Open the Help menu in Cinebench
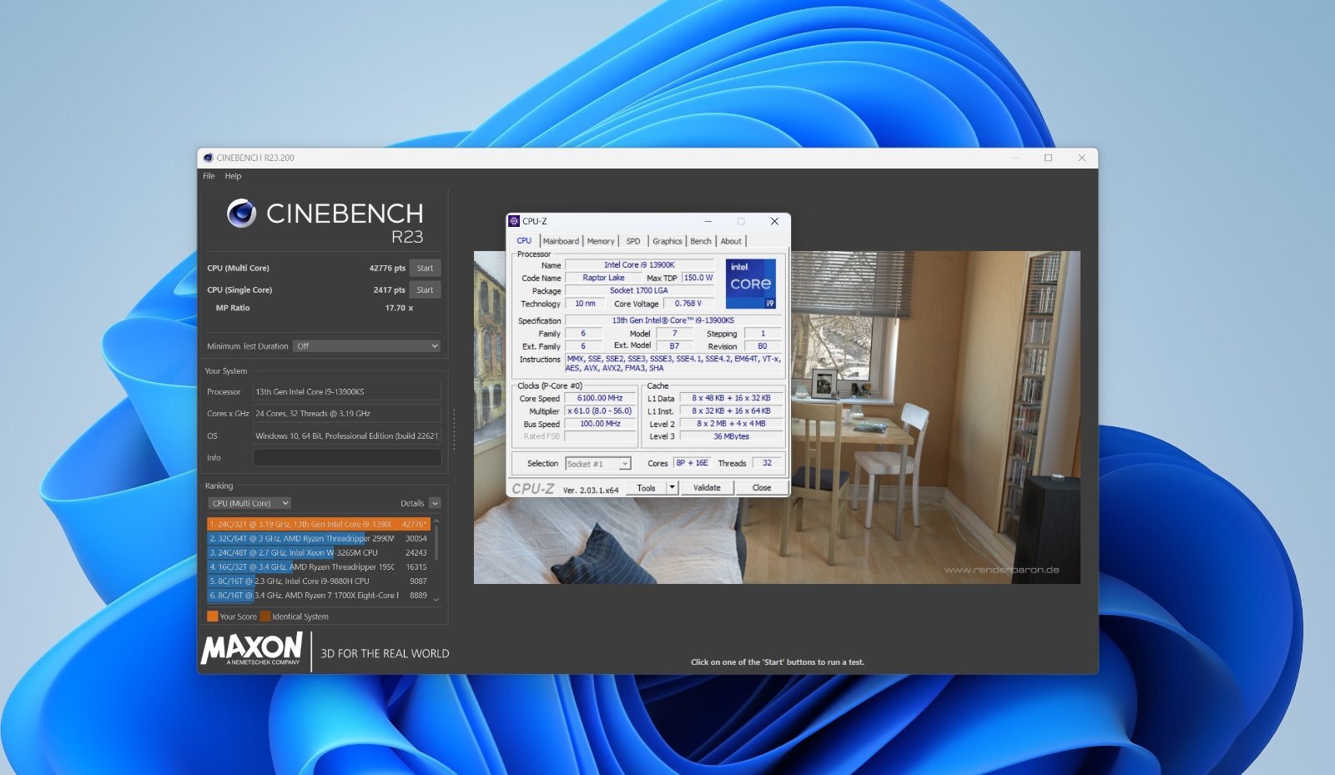The width and height of the screenshot is (1335, 775). [x=233, y=176]
